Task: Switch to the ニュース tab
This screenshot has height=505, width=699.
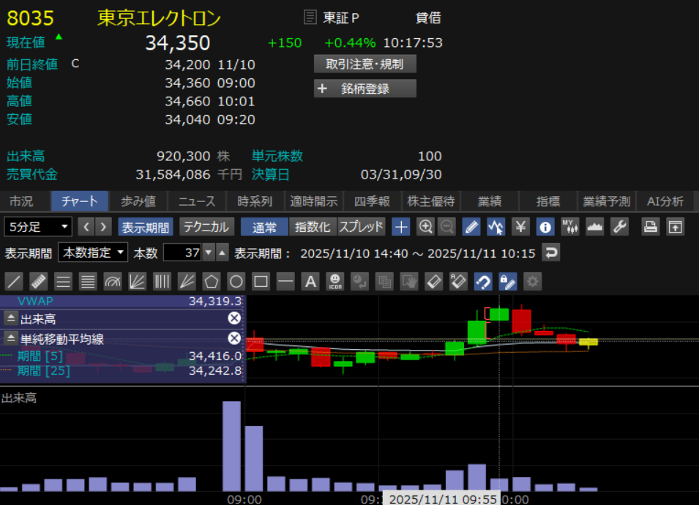Action: 196,201
